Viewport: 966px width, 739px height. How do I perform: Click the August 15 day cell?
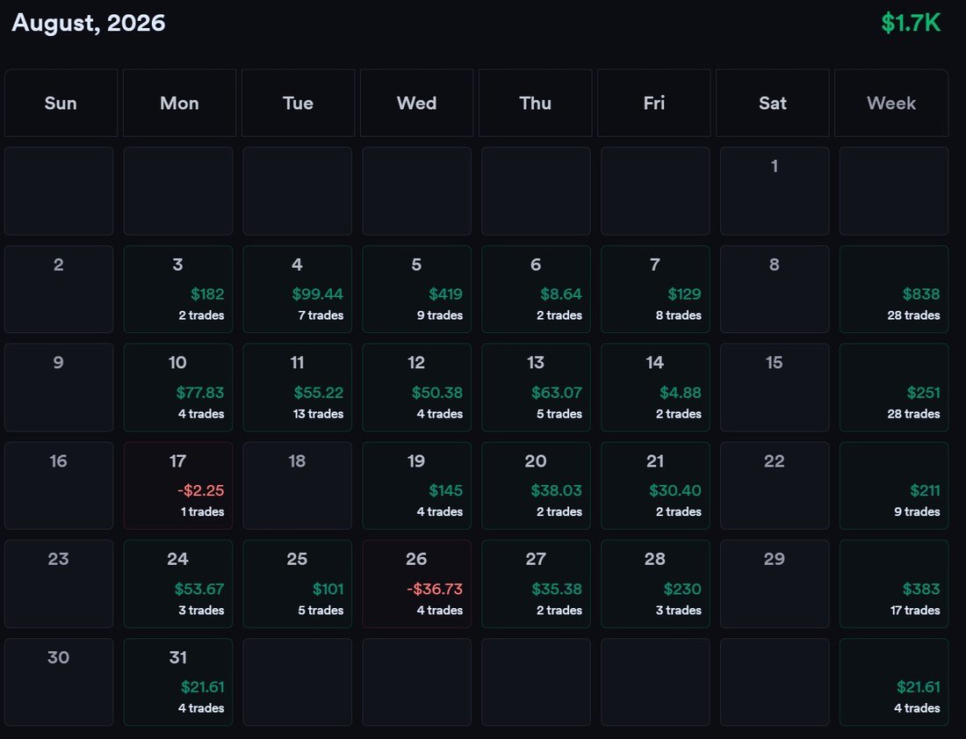click(775, 387)
